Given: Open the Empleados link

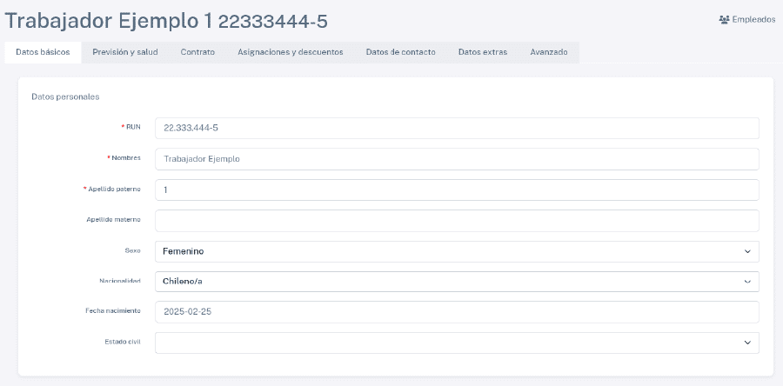Looking at the screenshot, I should (753, 19).
